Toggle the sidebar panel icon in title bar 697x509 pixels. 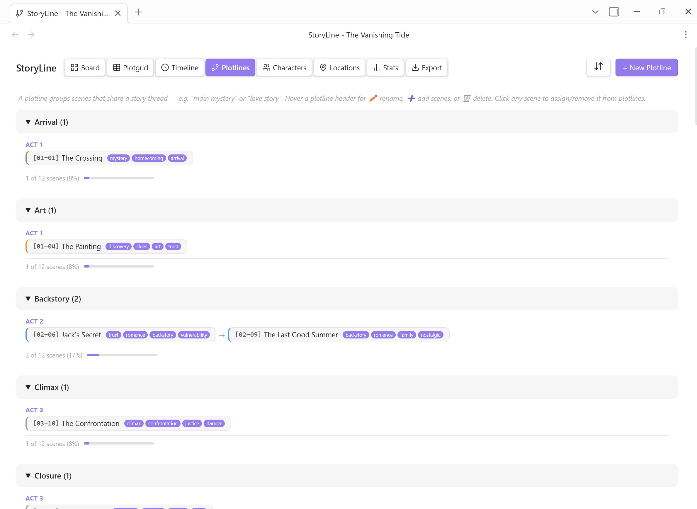tap(613, 12)
